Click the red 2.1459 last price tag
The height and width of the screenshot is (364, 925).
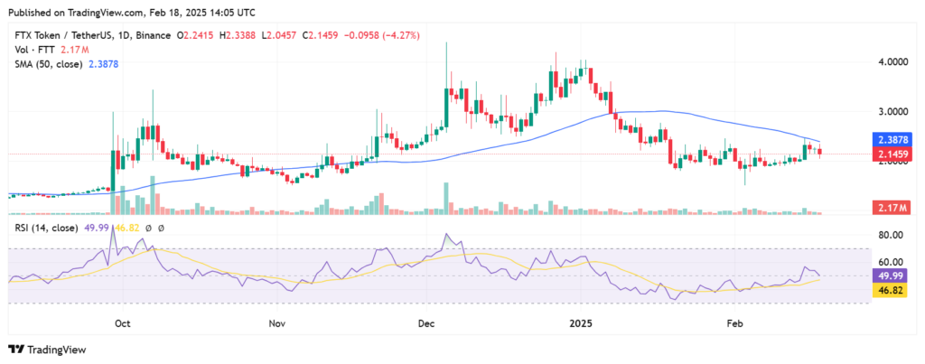pyautogui.click(x=894, y=155)
